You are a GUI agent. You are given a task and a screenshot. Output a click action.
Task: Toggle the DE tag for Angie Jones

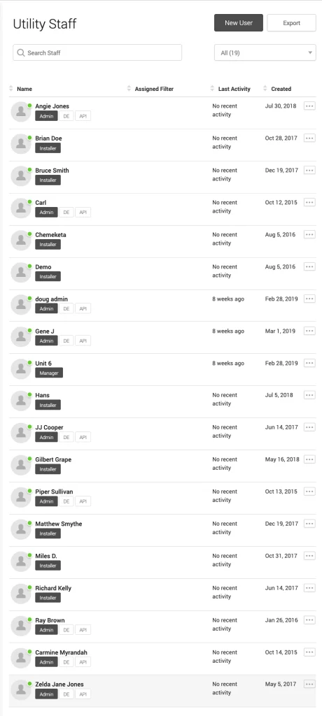coord(66,116)
